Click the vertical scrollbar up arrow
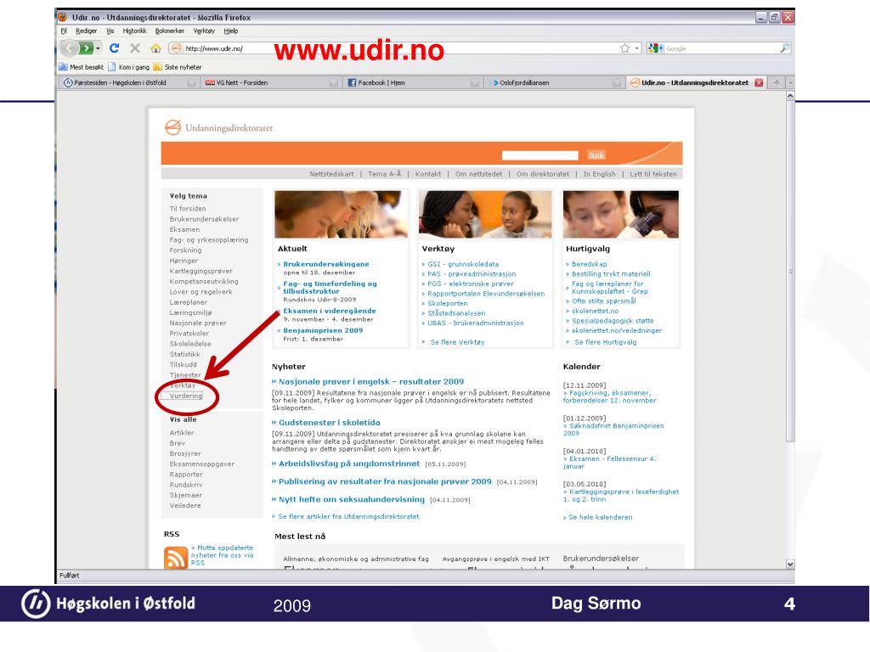This screenshot has width=870, height=652. click(790, 96)
